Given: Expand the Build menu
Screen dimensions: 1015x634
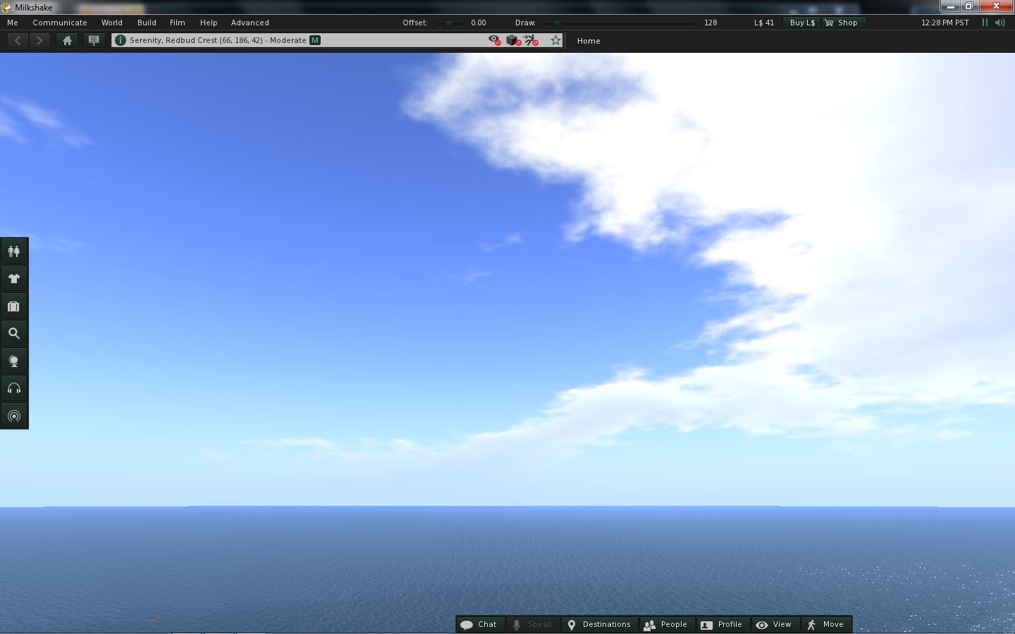Looking at the screenshot, I should (x=147, y=23).
